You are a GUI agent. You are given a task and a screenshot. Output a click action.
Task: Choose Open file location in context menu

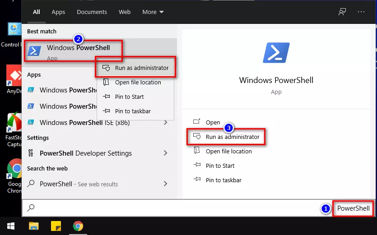tap(135, 82)
